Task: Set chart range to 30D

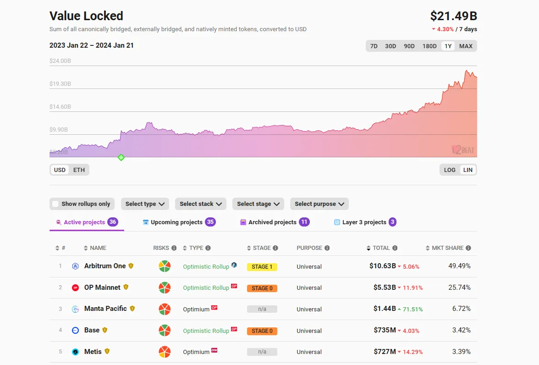Action: 390,46
